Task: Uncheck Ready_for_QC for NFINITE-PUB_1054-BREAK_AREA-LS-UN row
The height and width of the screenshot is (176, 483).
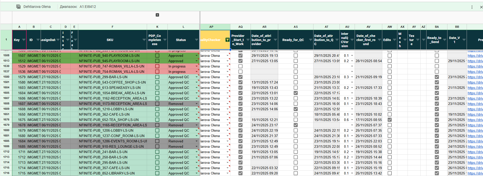Action: click(x=296, y=93)
